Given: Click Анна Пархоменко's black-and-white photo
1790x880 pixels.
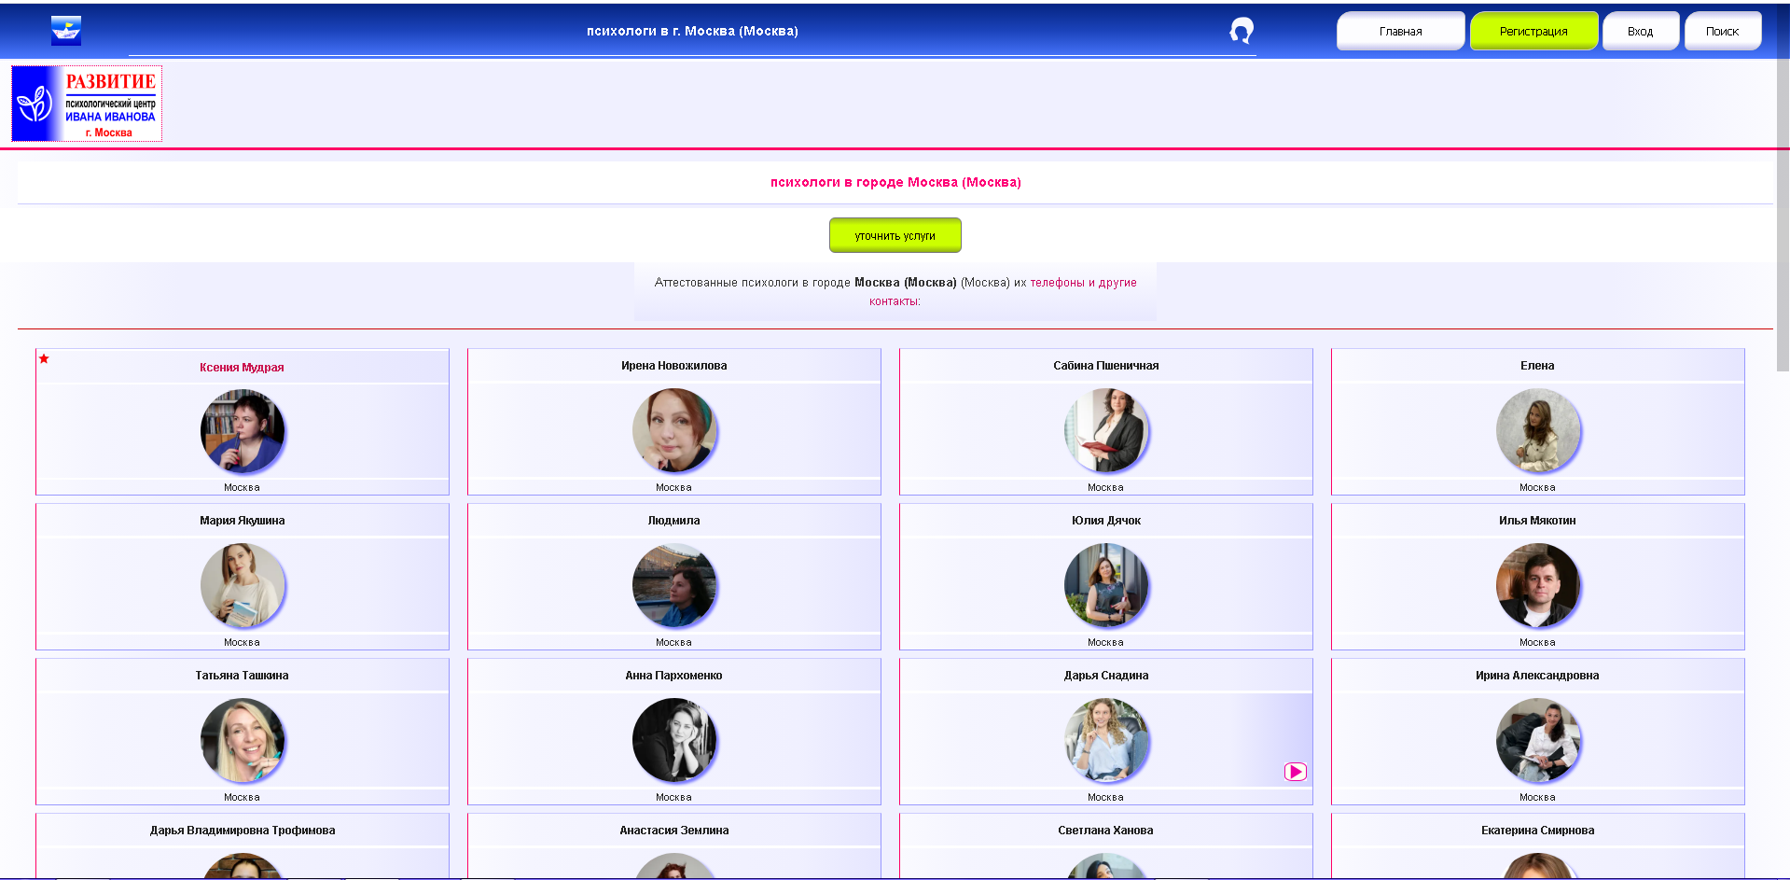Looking at the screenshot, I should (x=674, y=741).
